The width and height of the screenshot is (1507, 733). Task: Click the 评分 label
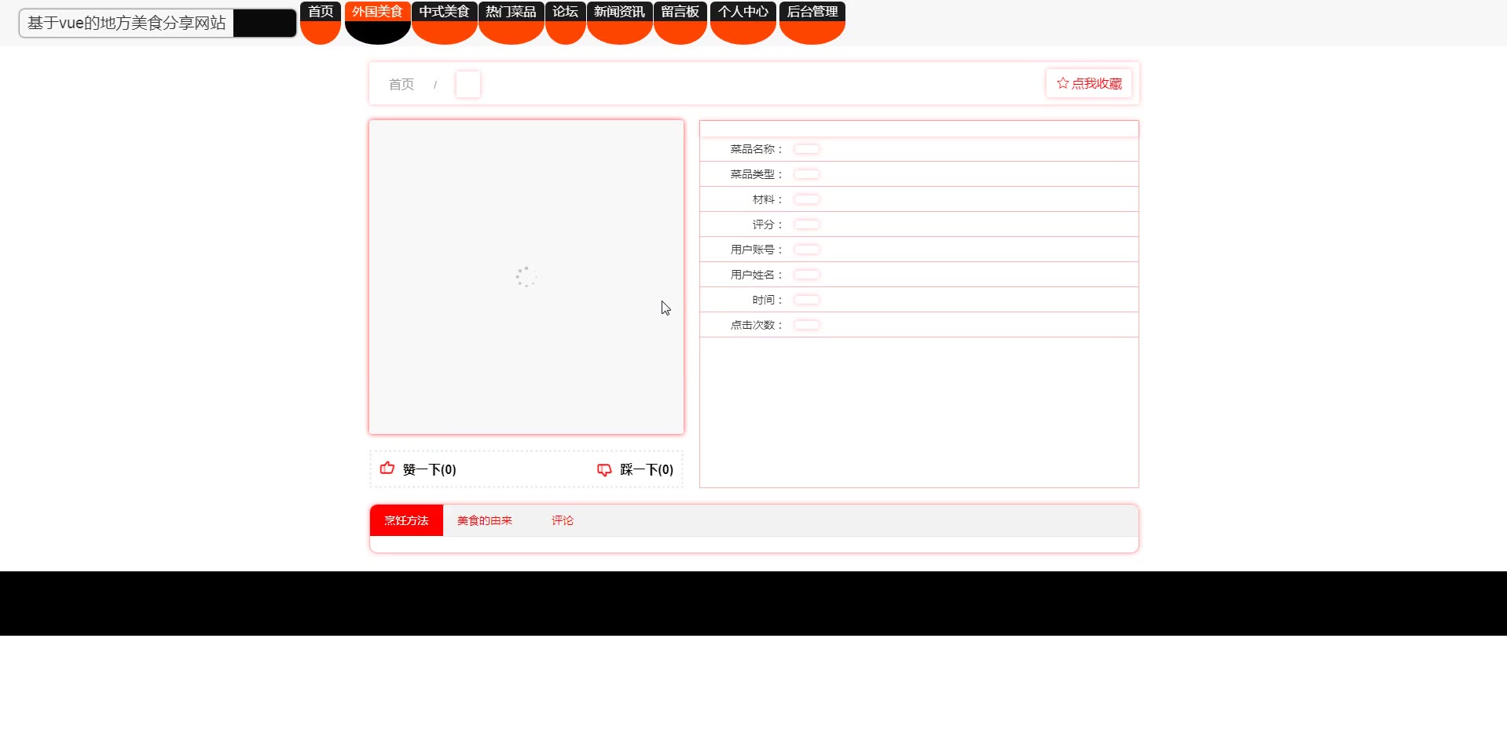point(768,224)
